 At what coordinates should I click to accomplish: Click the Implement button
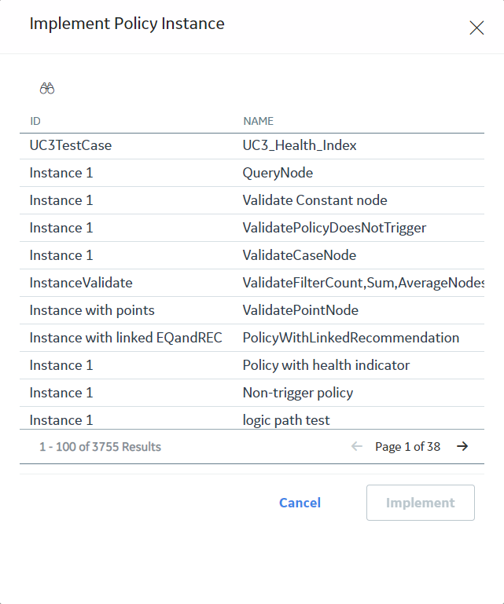tap(421, 503)
